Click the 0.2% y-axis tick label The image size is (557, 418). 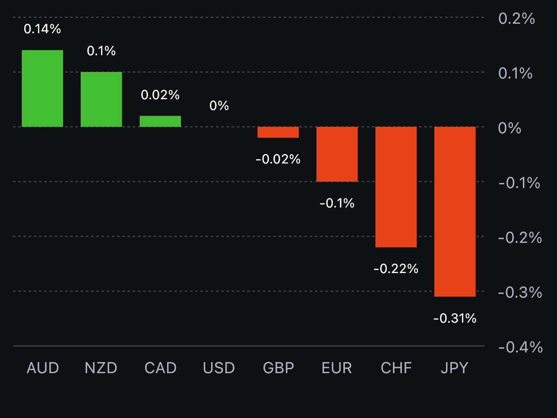pyautogui.click(x=516, y=19)
